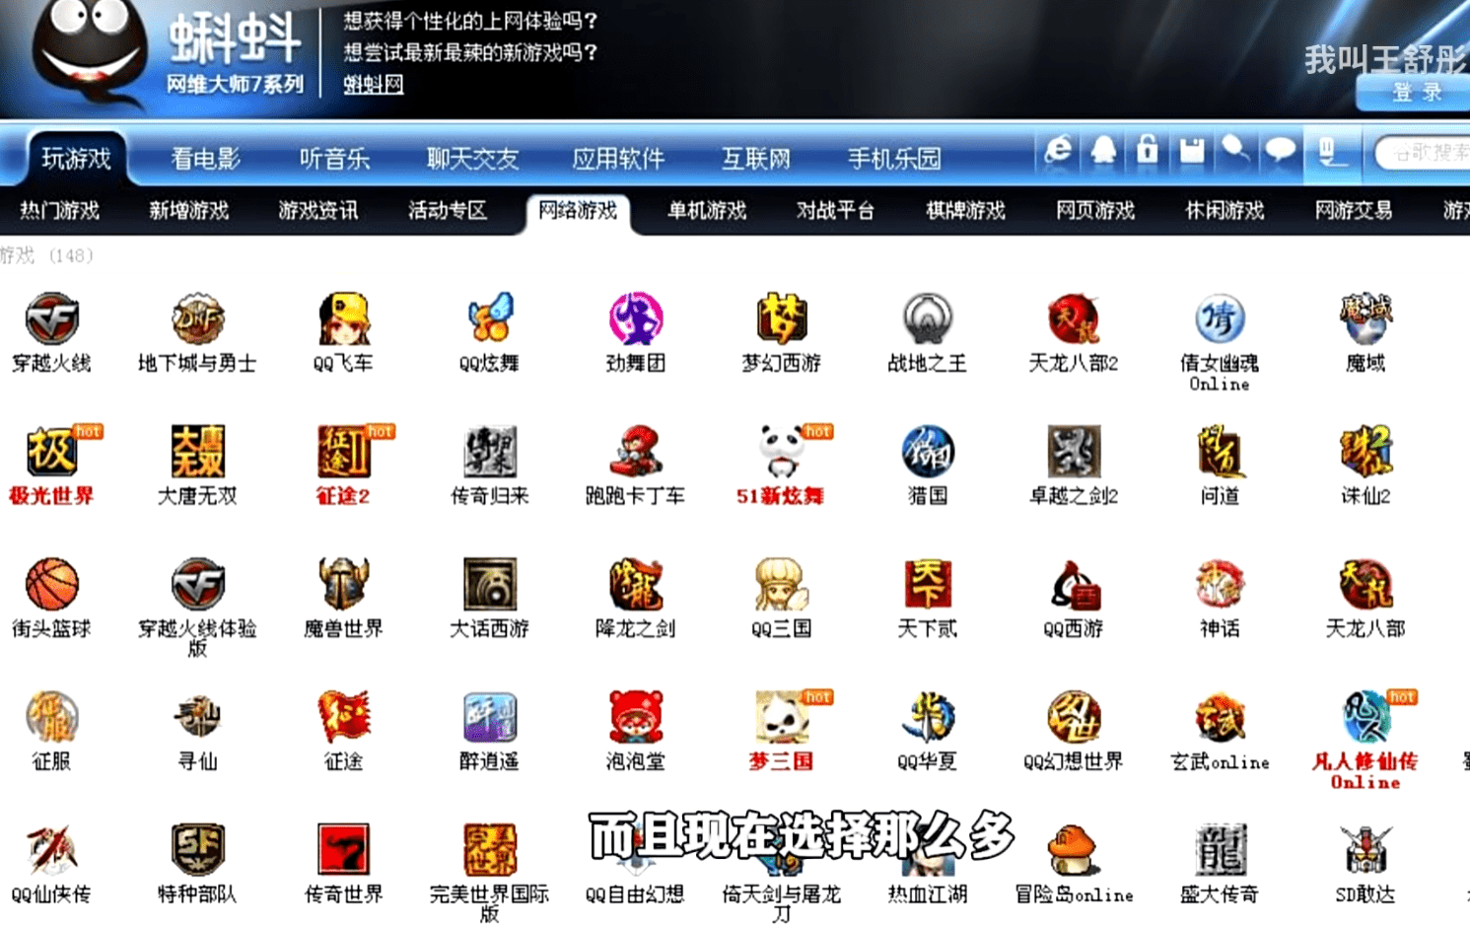Select 降龙之剑 game icon

tap(635, 584)
